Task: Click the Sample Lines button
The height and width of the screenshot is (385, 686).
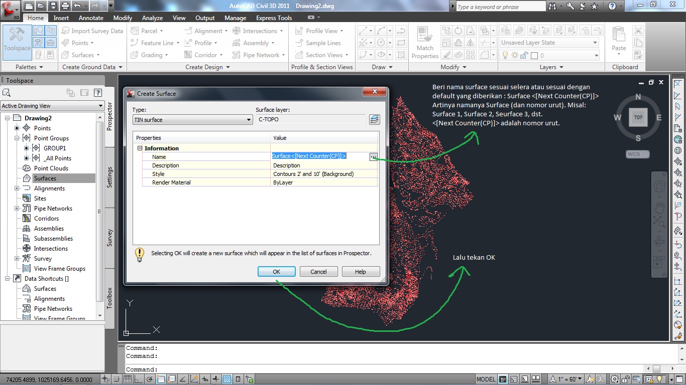Action: click(x=318, y=43)
